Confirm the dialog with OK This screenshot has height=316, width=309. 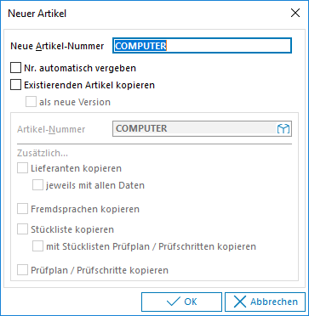[181, 302]
